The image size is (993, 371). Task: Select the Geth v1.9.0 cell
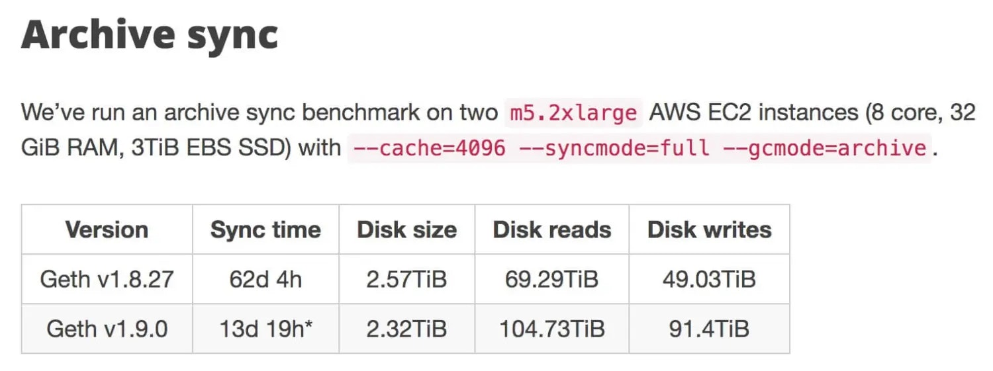(107, 329)
